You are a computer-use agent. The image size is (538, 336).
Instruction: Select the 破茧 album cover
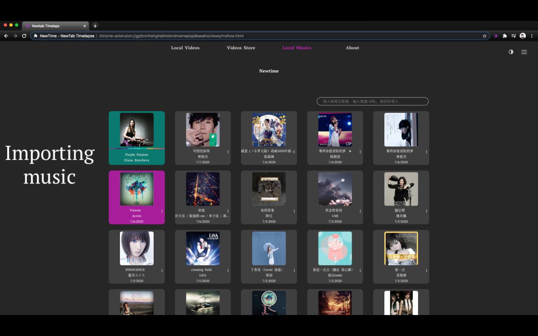click(x=269, y=130)
